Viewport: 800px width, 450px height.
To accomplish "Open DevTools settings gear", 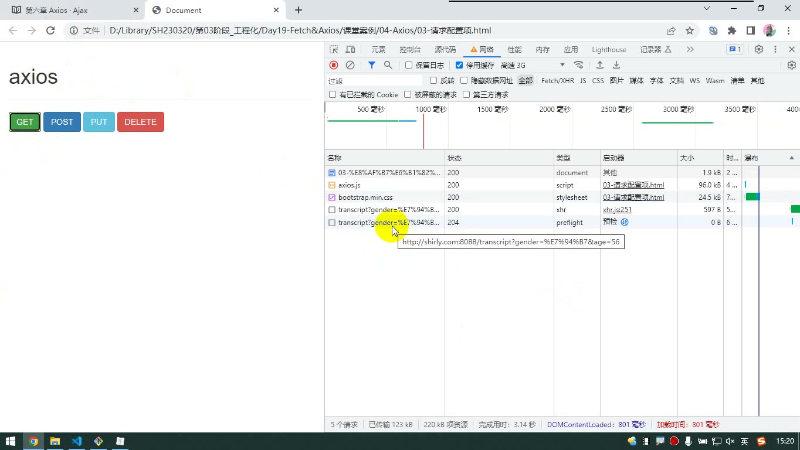I will click(x=759, y=50).
